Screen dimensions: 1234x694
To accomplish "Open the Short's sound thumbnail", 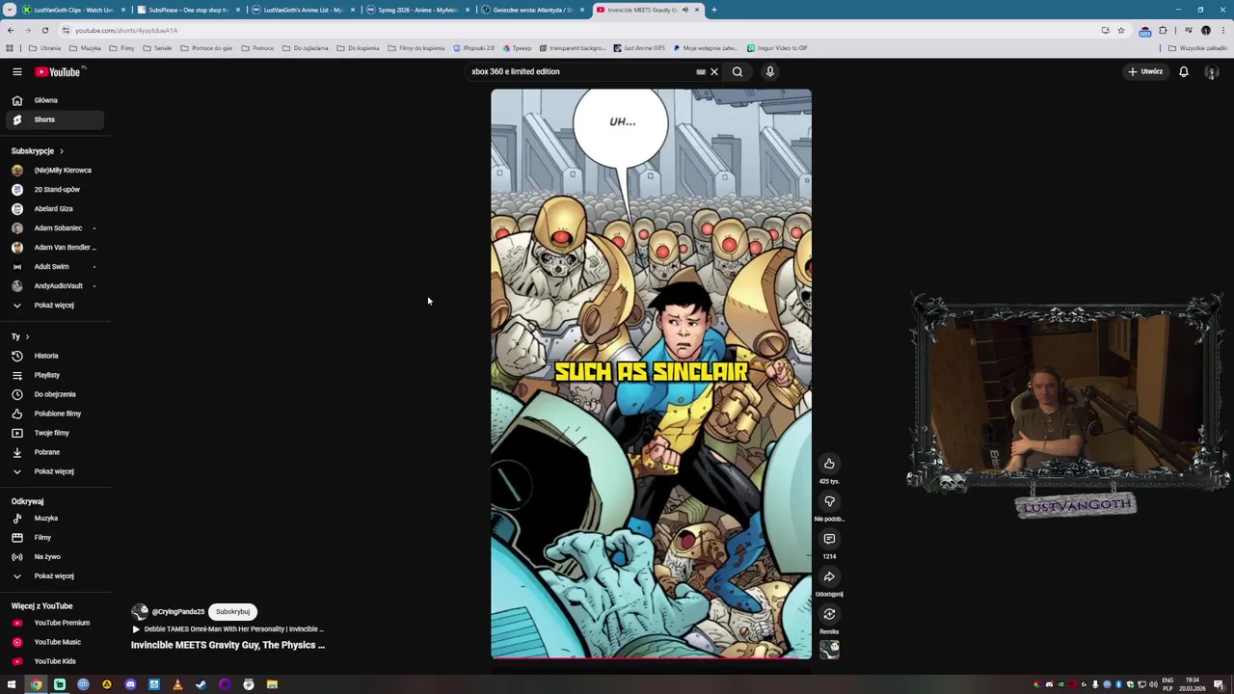I will 829,651.
